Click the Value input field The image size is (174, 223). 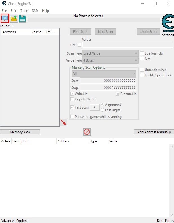[x=128, y=45]
